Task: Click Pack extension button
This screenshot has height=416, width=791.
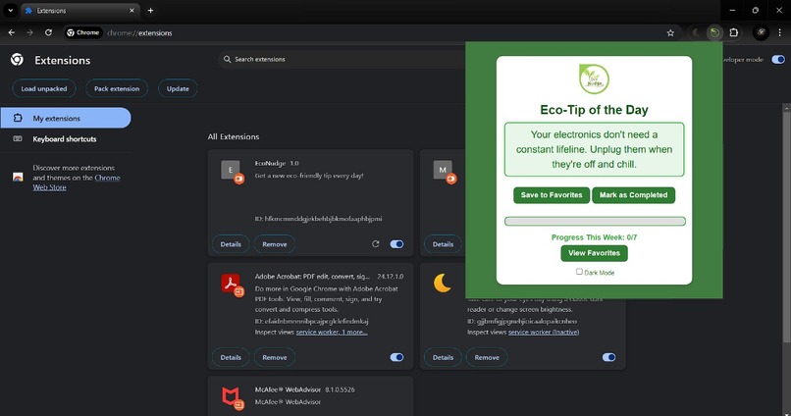Action: (117, 88)
